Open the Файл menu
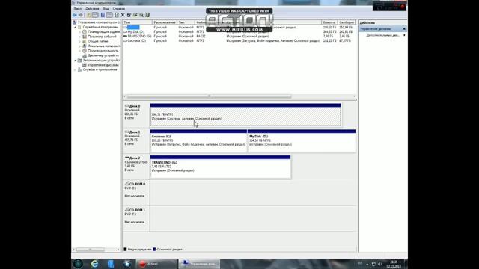This screenshot has width=479, height=269. (78, 9)
